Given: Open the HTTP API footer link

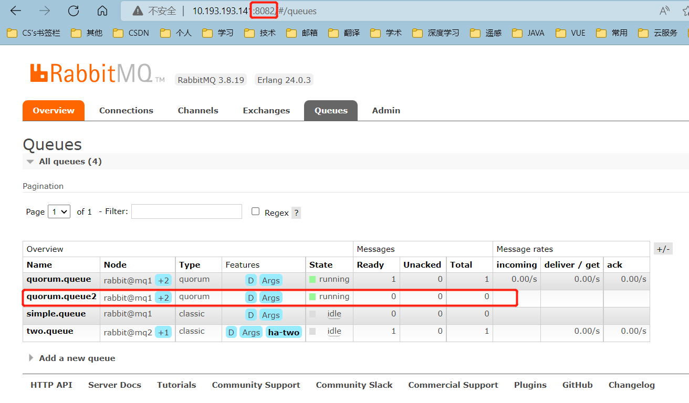Looking at the screenshot, I should tap(51, 385).
